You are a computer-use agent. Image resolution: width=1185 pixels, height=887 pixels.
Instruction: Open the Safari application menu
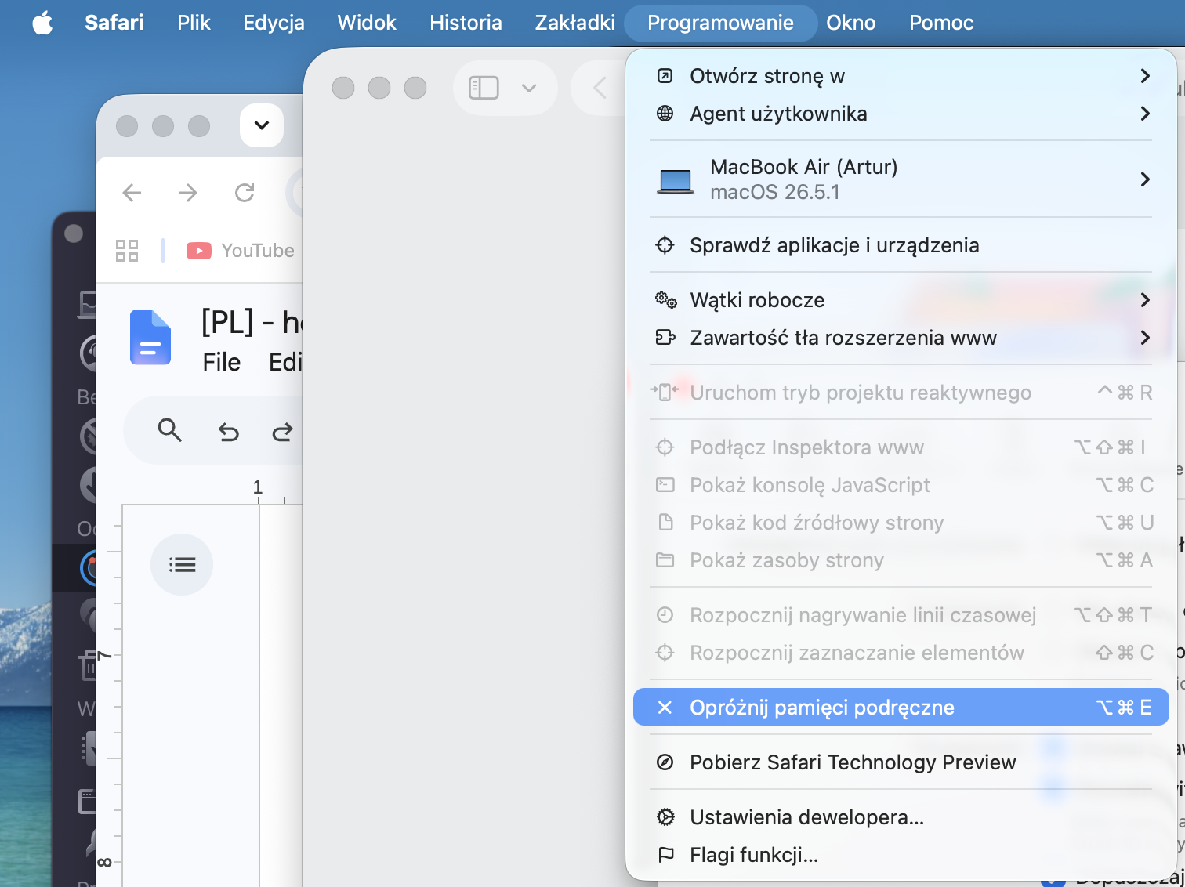114,23
